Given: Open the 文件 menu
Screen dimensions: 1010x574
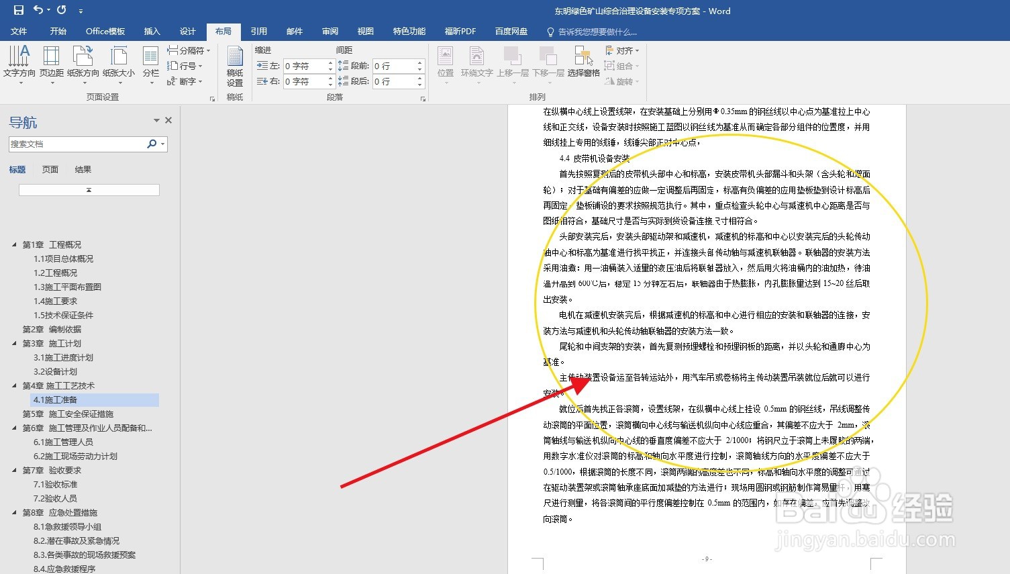Looking at the screenshot, I should 19,31.
